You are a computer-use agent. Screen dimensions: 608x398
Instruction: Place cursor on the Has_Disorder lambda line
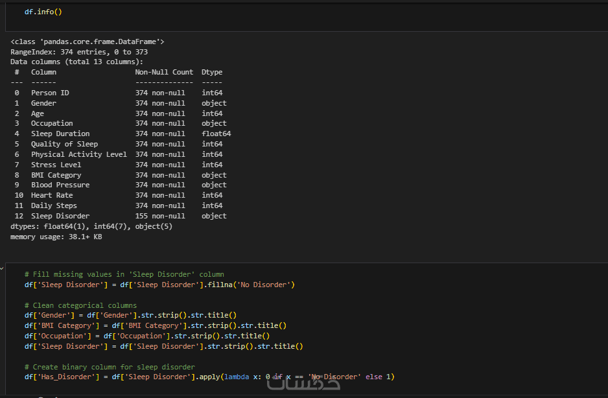coord(209,377)
